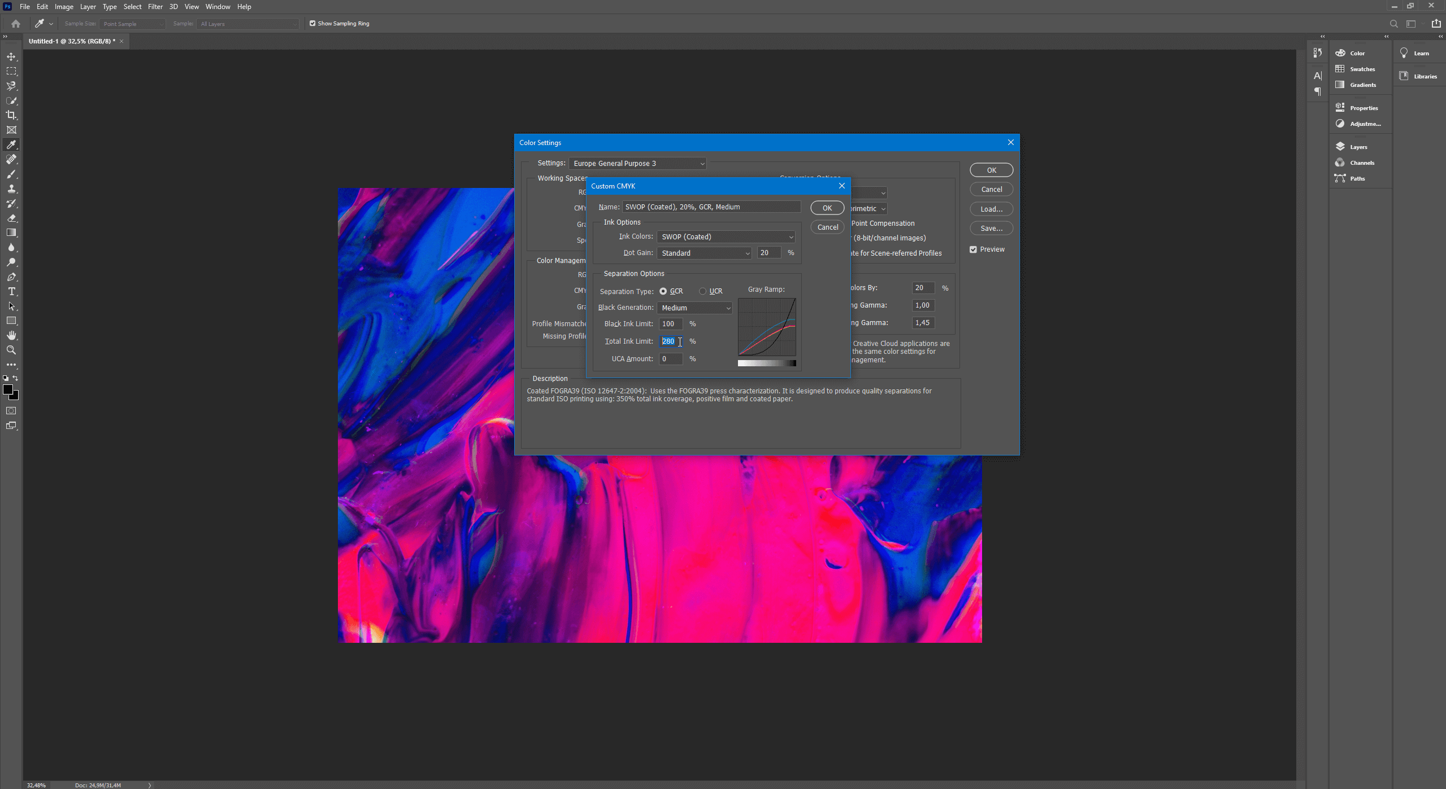Select the Crop tool

[11, 115]
